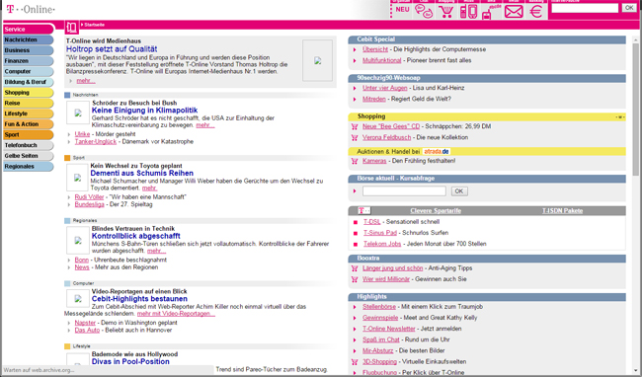Click pink square bullet beside T-Sinus Pad
The width and height of the screenshot is (642, 377).
[x=356, y=234]
